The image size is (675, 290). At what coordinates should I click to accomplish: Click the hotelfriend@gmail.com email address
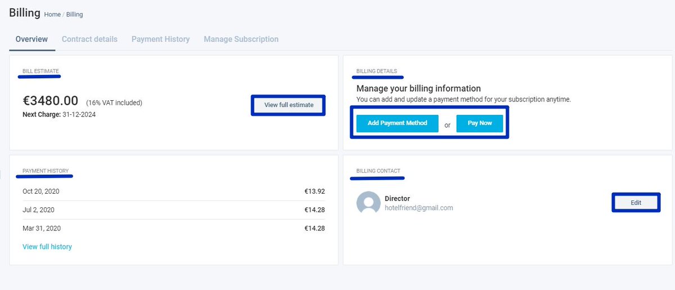tap(419, 208)
